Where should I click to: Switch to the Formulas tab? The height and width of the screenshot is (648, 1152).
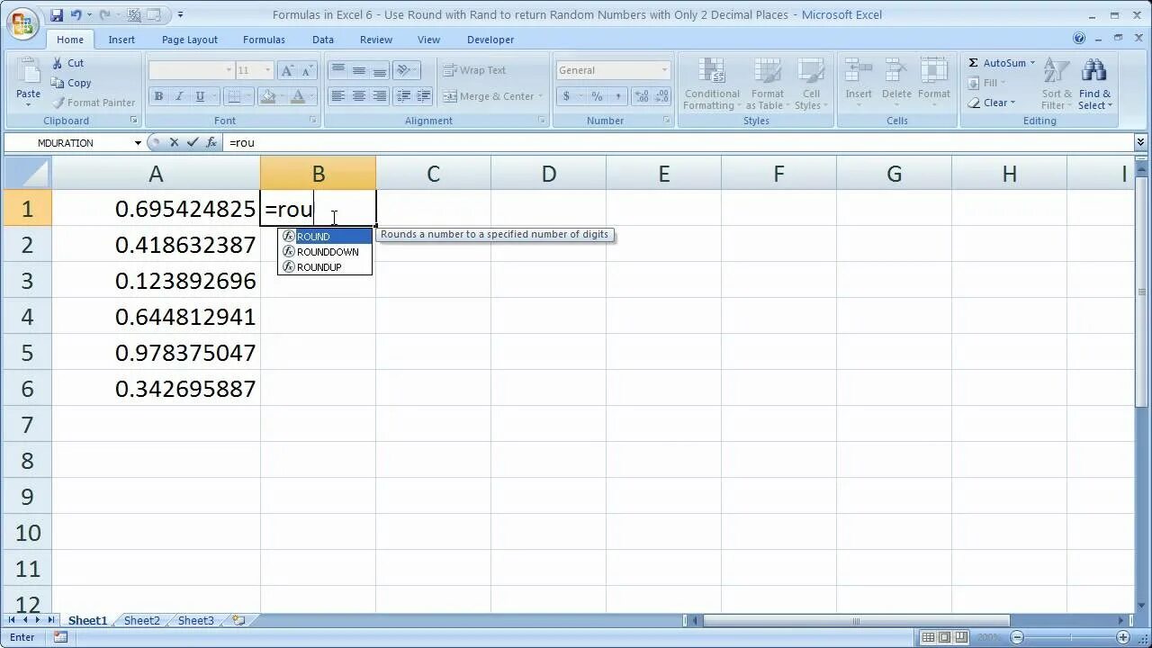click(264, 40)
